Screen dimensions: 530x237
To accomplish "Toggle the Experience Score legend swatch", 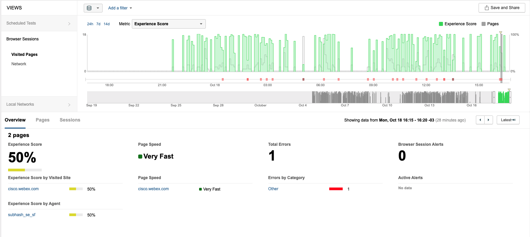I will (x=441, y=24).
